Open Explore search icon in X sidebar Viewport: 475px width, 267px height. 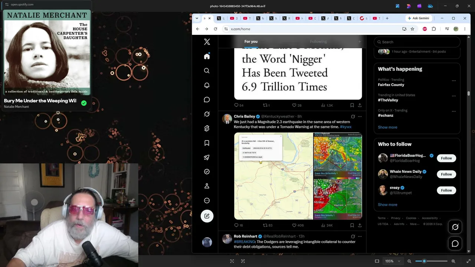pyautogui.click(x=207, y=70)
